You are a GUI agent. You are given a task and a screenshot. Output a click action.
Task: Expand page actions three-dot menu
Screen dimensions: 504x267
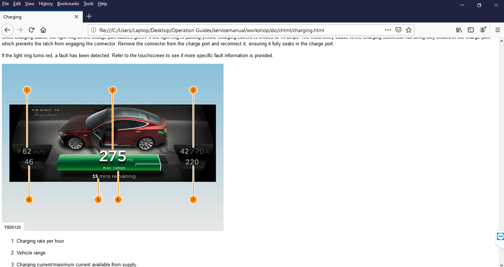[x=388, y=30]
